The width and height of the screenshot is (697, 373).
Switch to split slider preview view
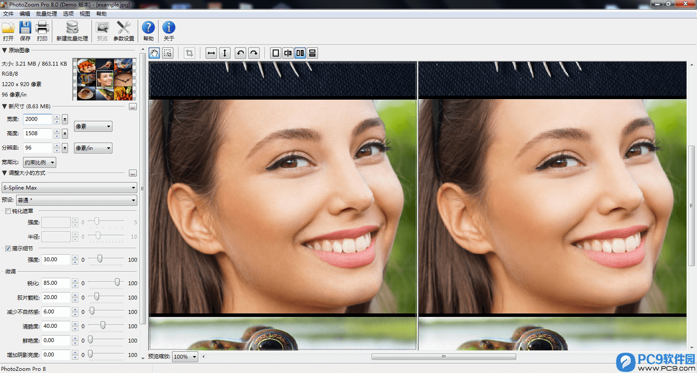click(288, 53)
